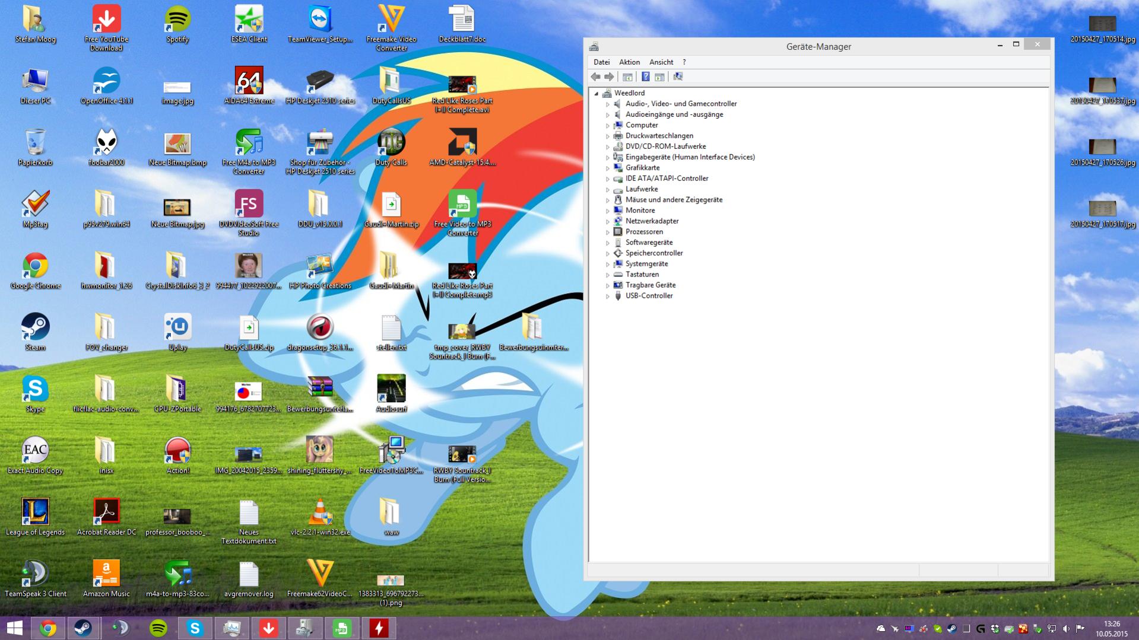Click the Back arrow in Geräte-Manager toolbar
The image size is (1139, 640).
tap(595, 77)
